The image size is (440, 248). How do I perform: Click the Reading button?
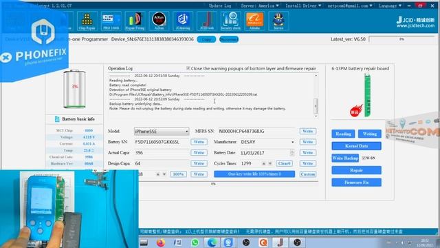click(343, 134)
